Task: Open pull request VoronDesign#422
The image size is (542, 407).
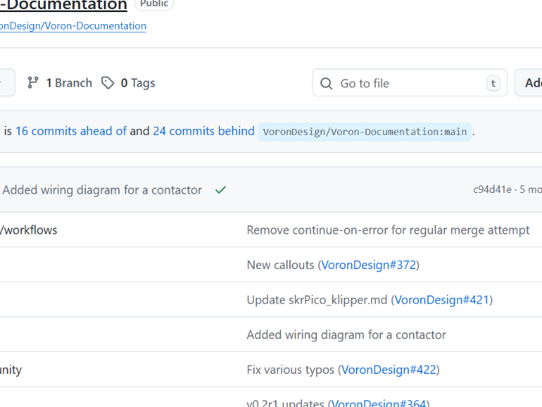Action: [x=388, y=369]
